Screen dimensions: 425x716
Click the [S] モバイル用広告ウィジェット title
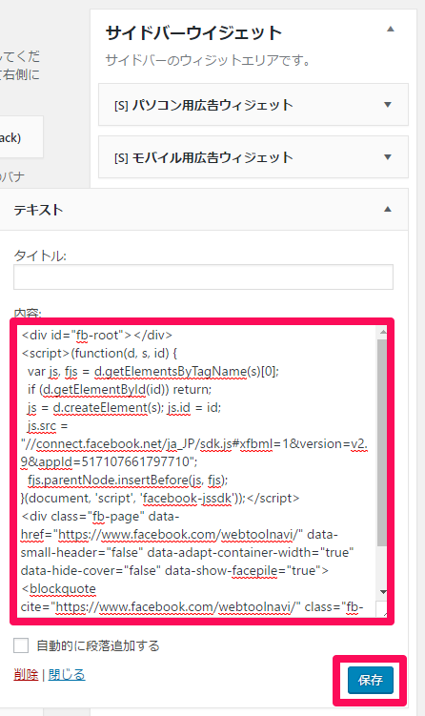click(x=204, y=157)
